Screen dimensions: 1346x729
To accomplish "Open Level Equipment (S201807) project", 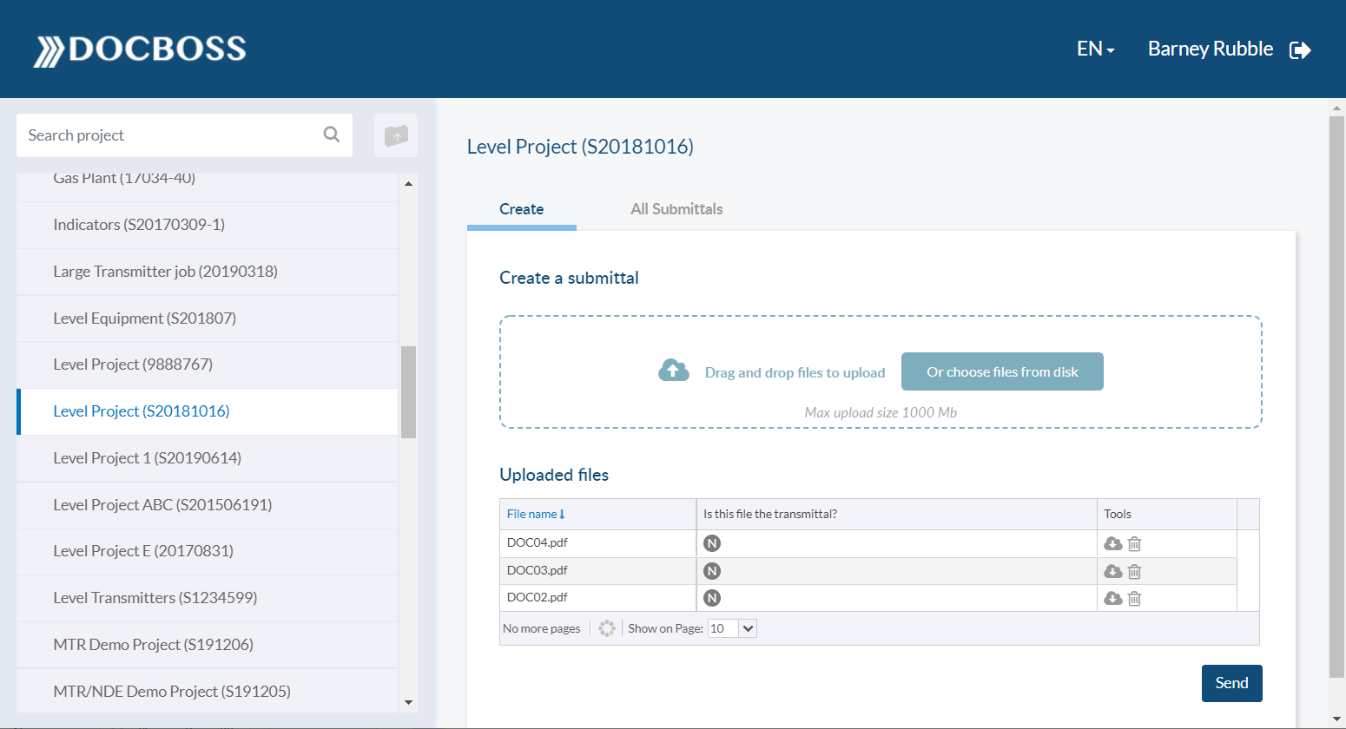I will tap(208, 319).
